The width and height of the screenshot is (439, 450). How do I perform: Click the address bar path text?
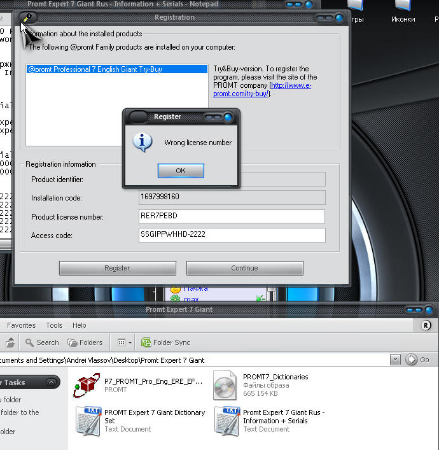pyautogui.click(x=102, y=360)
